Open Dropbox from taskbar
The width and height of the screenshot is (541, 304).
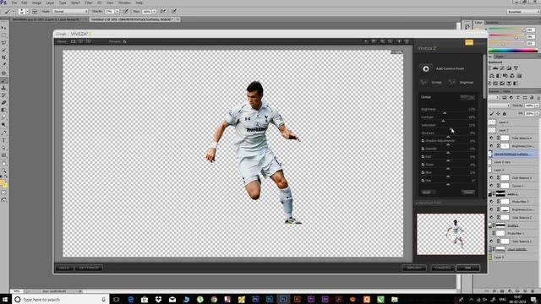158,299
